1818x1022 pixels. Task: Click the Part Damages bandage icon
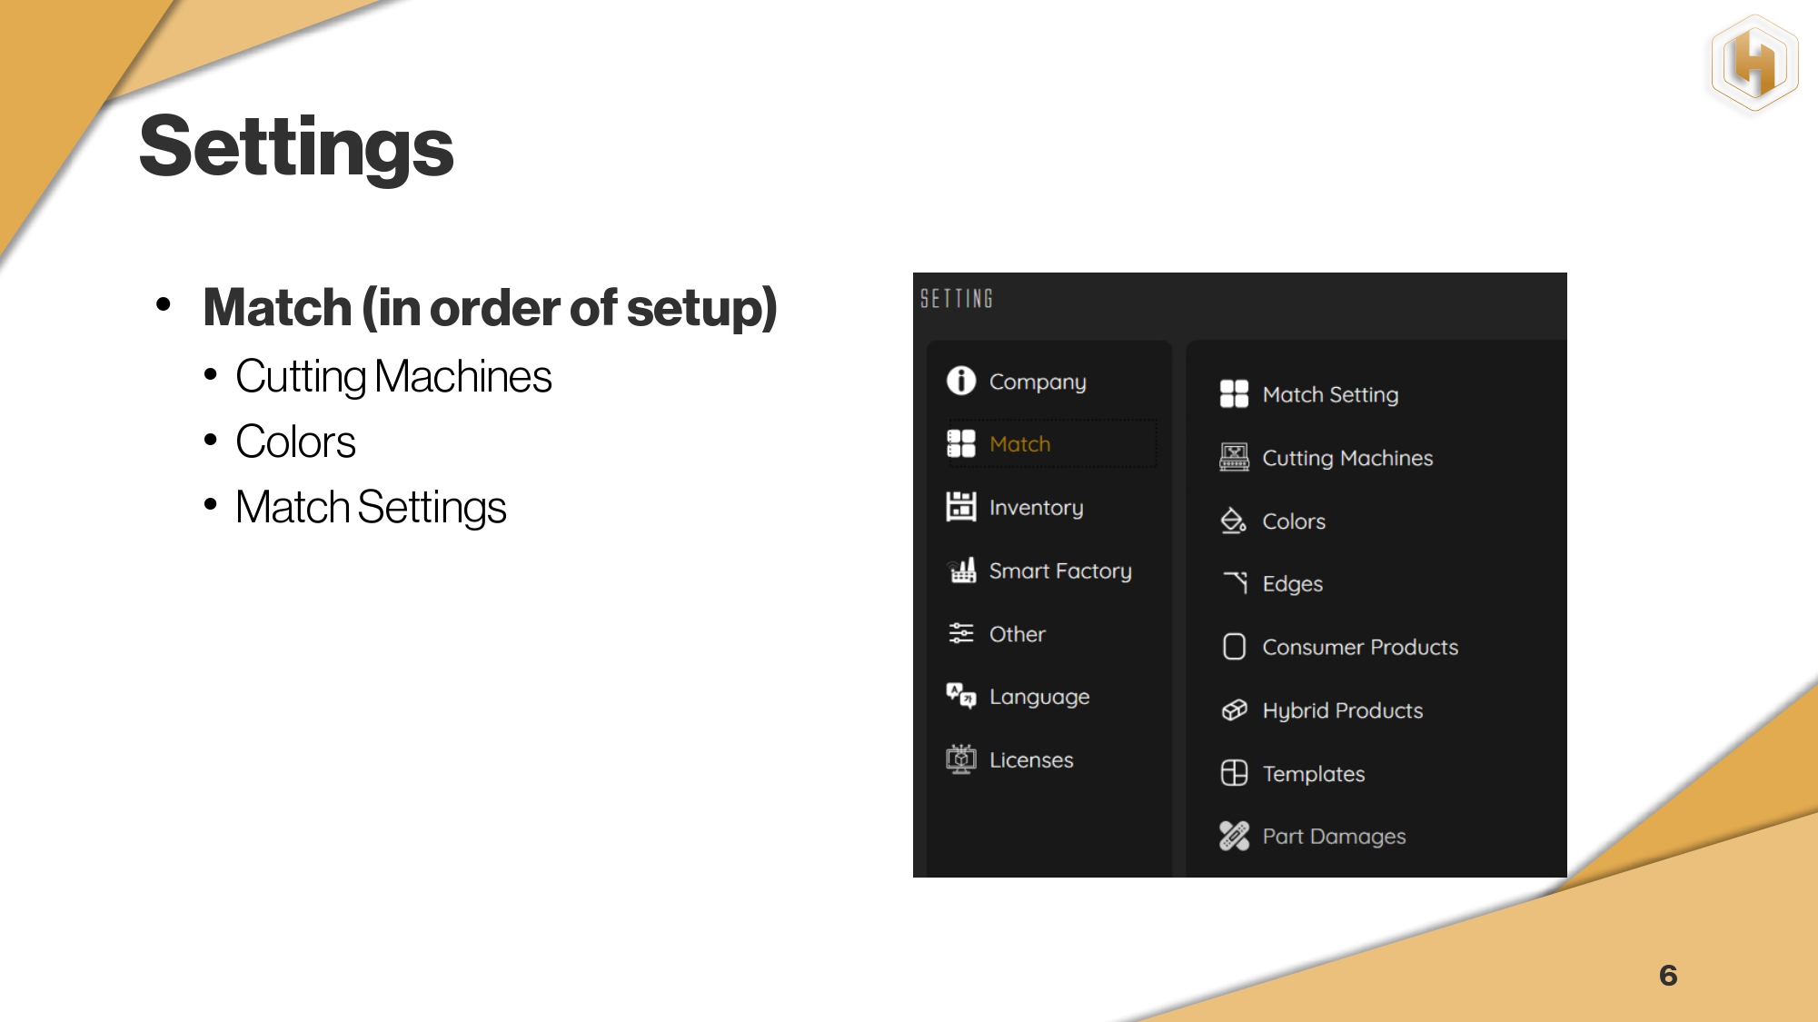coord(1234,836)
